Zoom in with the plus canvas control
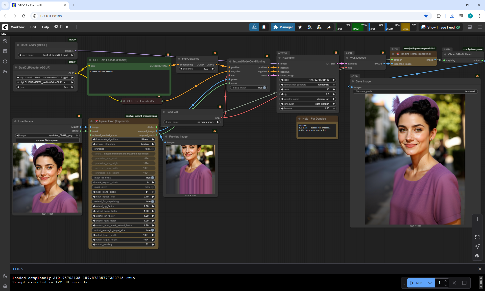 point(477,219)
